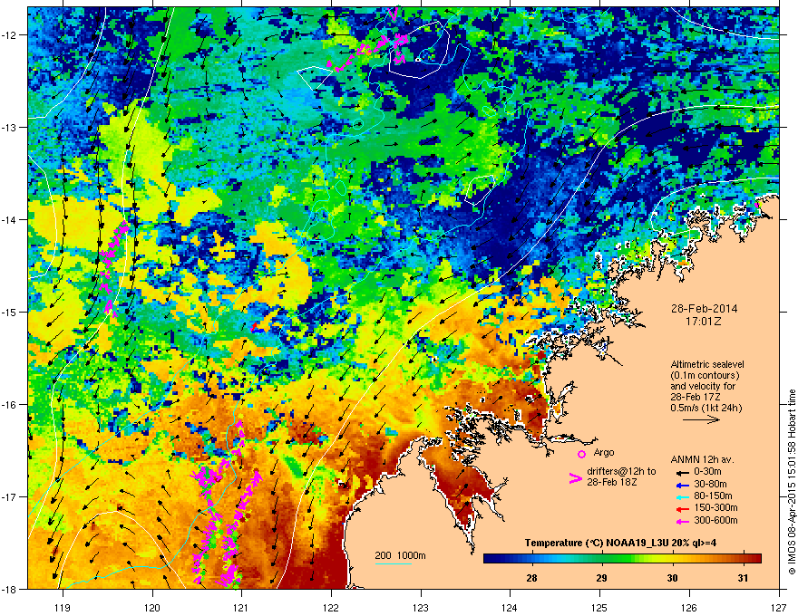Click latitude axis label -12

click(10, 35)
